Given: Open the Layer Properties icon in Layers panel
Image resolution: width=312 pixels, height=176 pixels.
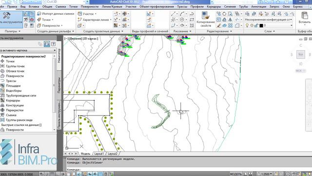Looking at the screenshot, I should tap(247, 14).
